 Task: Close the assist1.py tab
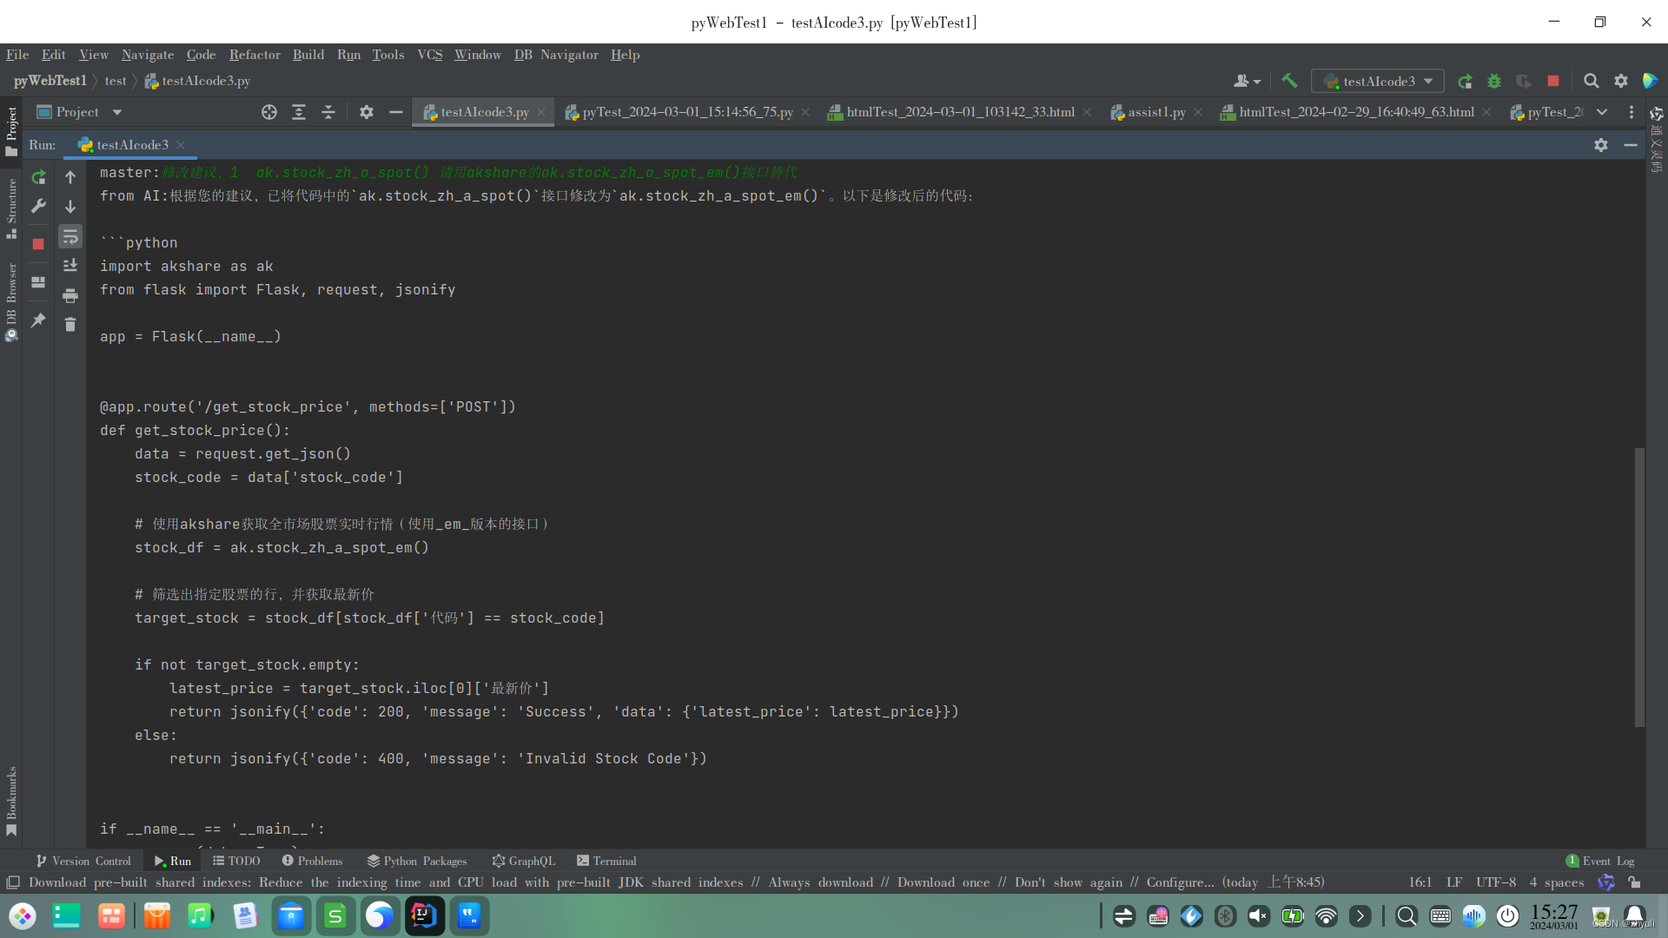[x=1198, y=112]
